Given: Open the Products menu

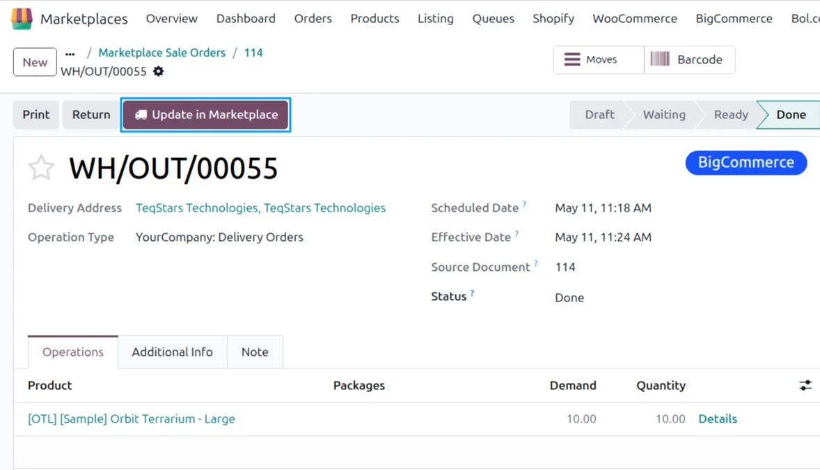Looking at the screenshot, I should point(374,19).
